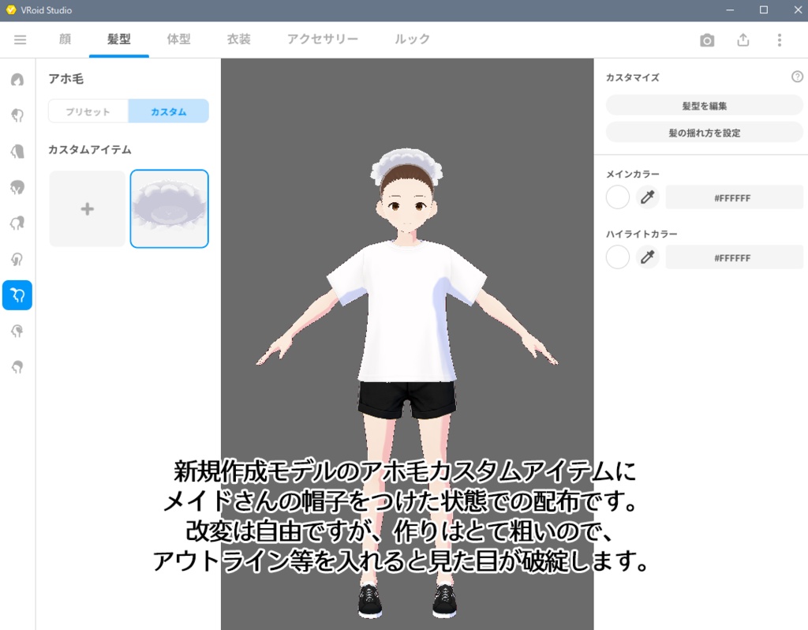Open the help icon beside カスタマイズ

coord(797,77)
